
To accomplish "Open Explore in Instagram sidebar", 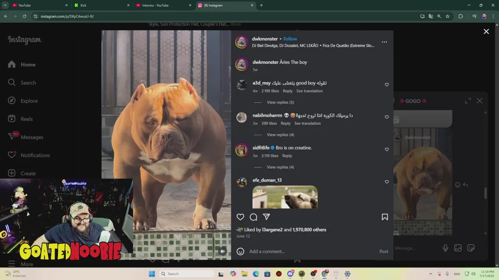I will [23, 101].
